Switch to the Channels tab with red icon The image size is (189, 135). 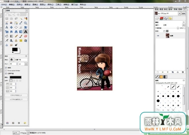[x=162, y=18]
